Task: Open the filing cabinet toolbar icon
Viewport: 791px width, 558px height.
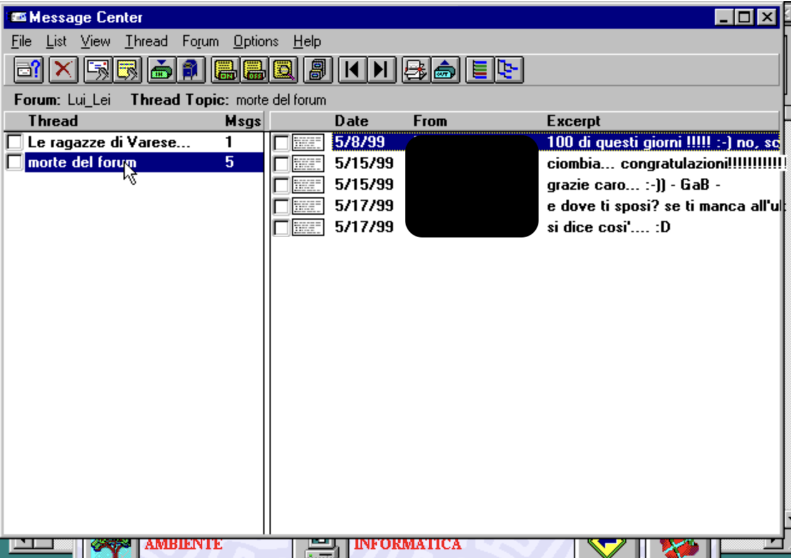Action: point(318,69)
